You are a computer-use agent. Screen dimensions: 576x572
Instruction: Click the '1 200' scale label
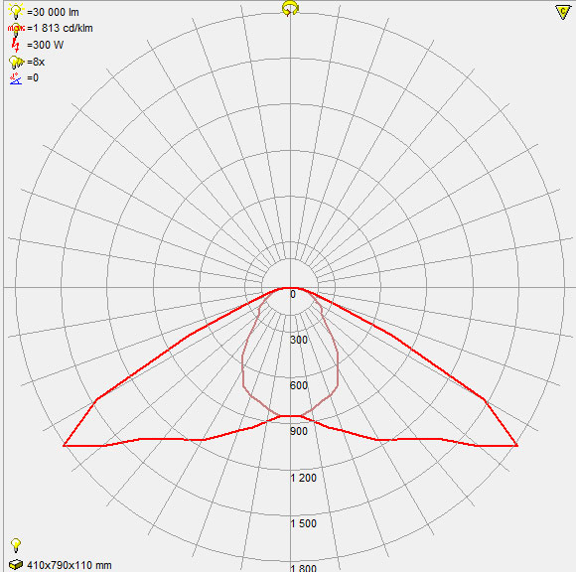[303, 478]
